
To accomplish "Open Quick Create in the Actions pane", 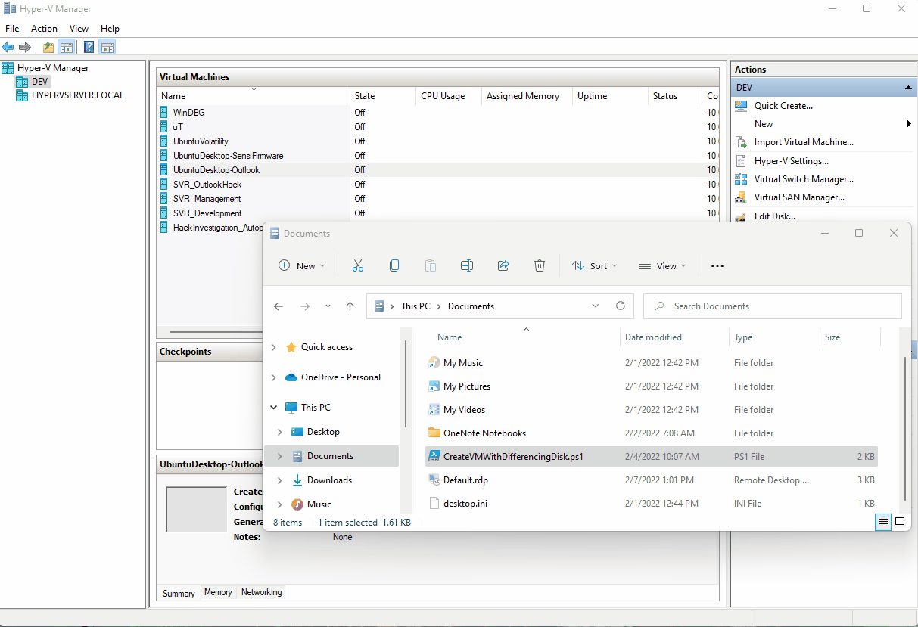I will 783,105.
